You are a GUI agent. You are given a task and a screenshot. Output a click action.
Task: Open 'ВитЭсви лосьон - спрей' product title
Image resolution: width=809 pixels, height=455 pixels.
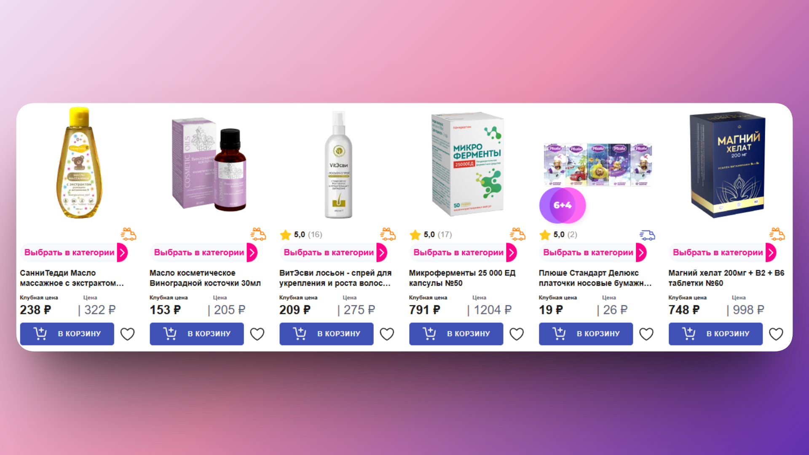click(335, 278)
